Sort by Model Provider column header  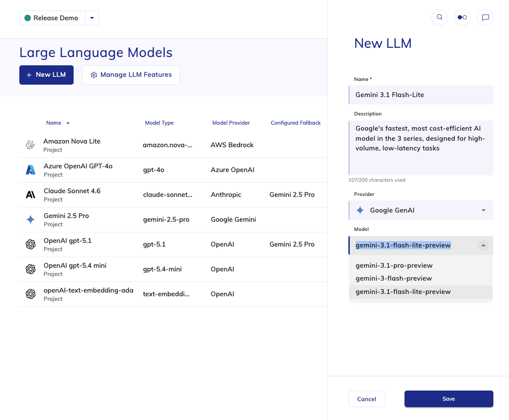coord(231,123)
